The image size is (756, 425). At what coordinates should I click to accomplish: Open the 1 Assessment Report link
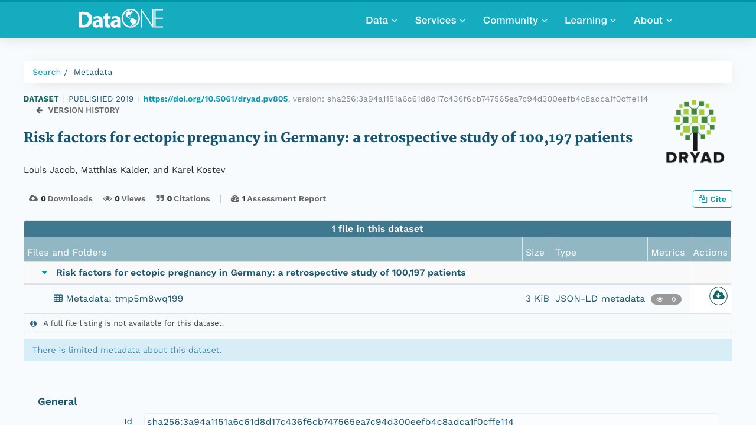[x=278, y=199]
